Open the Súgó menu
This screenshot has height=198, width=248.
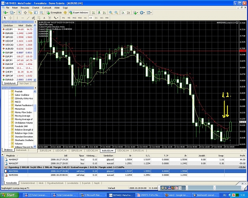click(x=65, y=8)
